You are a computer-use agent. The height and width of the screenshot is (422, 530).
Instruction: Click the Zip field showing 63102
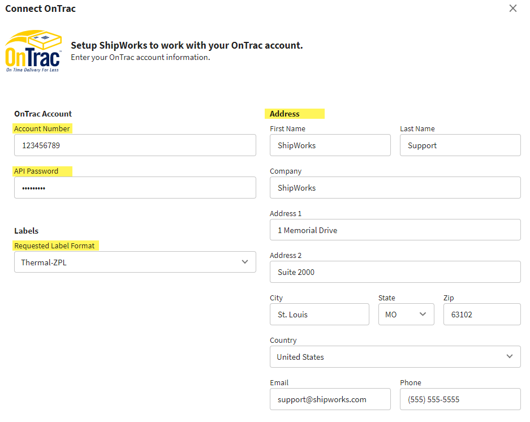click(x=482, y=315)
